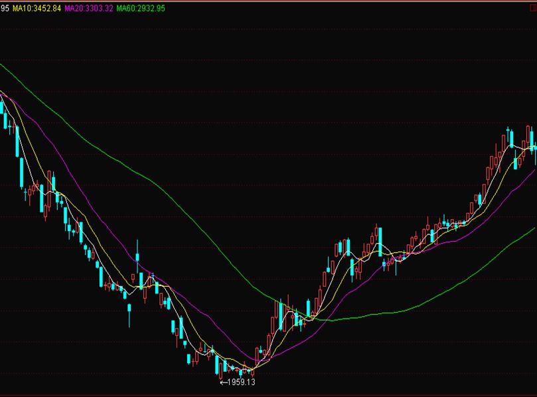Click the 1959.13 lowest price label
The height and width of the screenshot is (397, 537).
[241, 382]
